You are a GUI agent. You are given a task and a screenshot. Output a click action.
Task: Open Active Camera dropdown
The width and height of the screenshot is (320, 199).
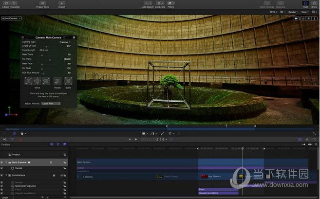point(11,18)
